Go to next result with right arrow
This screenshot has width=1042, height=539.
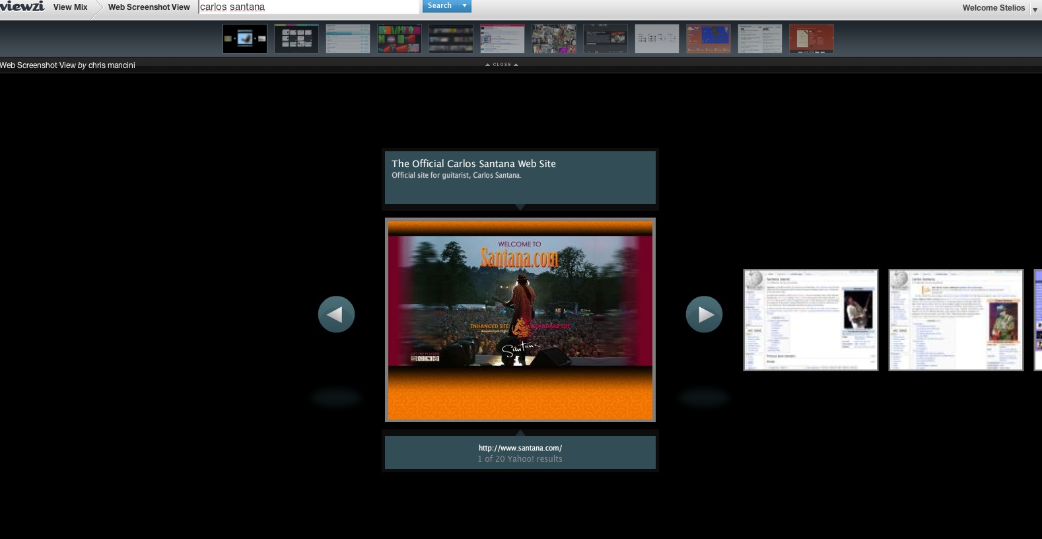click(704, 314)
